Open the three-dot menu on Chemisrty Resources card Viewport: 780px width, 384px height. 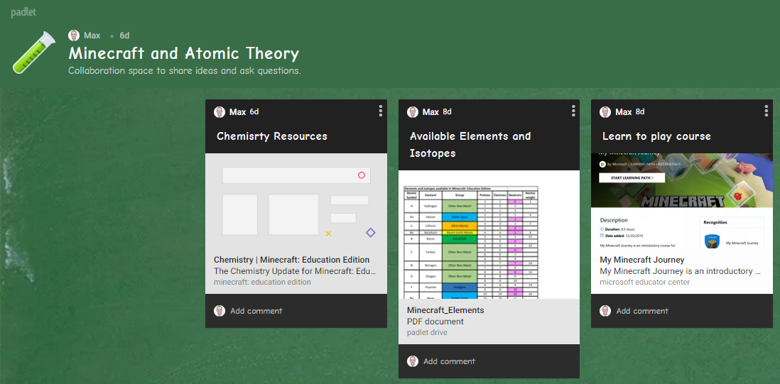381,111
